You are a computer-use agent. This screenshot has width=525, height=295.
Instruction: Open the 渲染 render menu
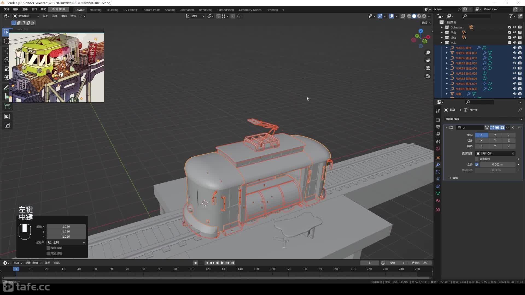(25, 9)
